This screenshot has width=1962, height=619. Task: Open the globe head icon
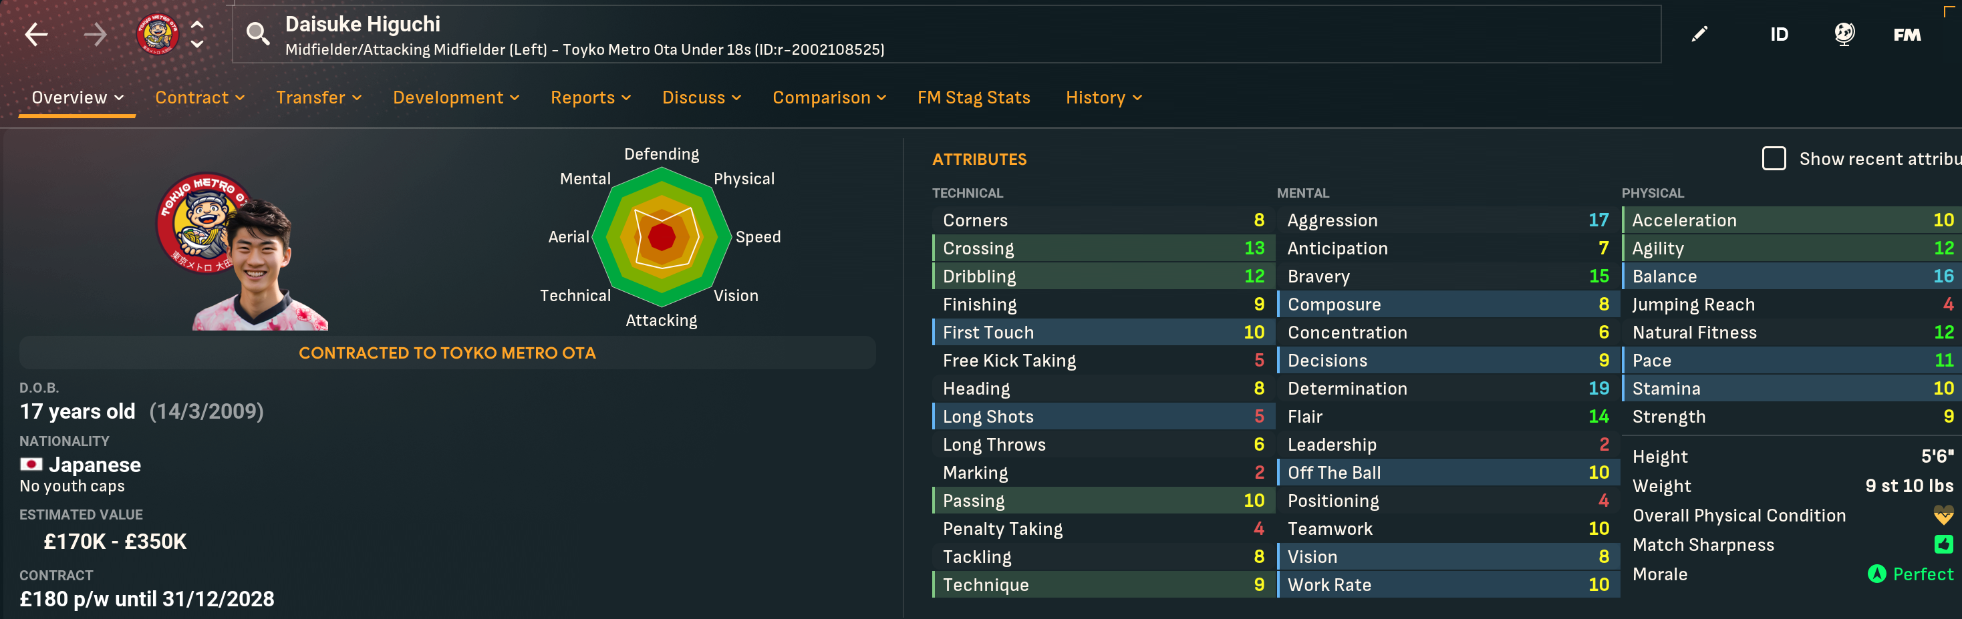click(1844, 34)
